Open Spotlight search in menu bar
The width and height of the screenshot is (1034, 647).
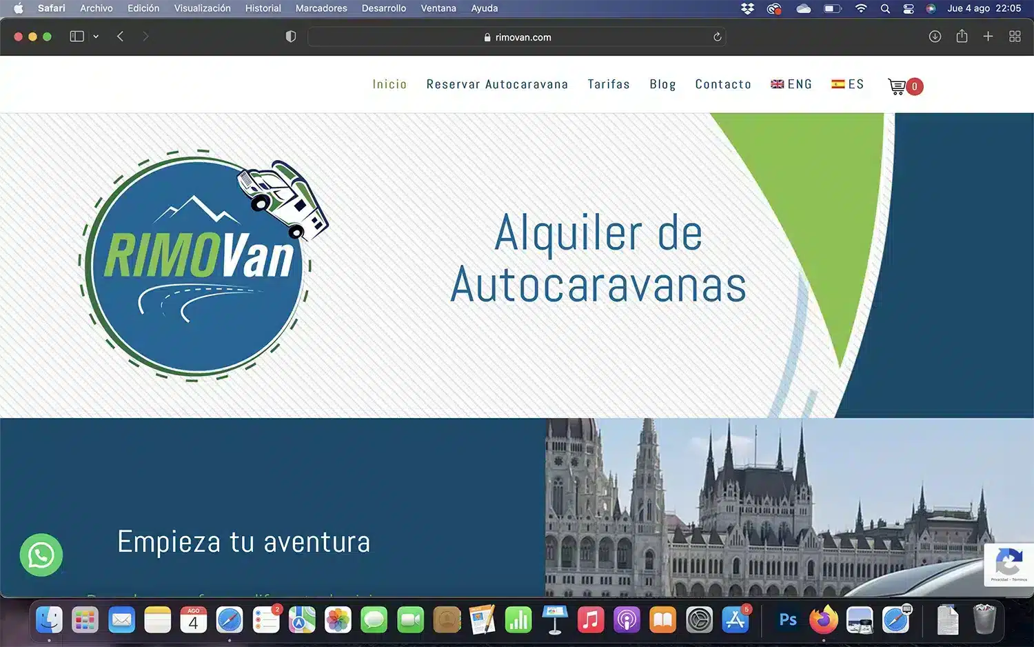tap(885, 8)
